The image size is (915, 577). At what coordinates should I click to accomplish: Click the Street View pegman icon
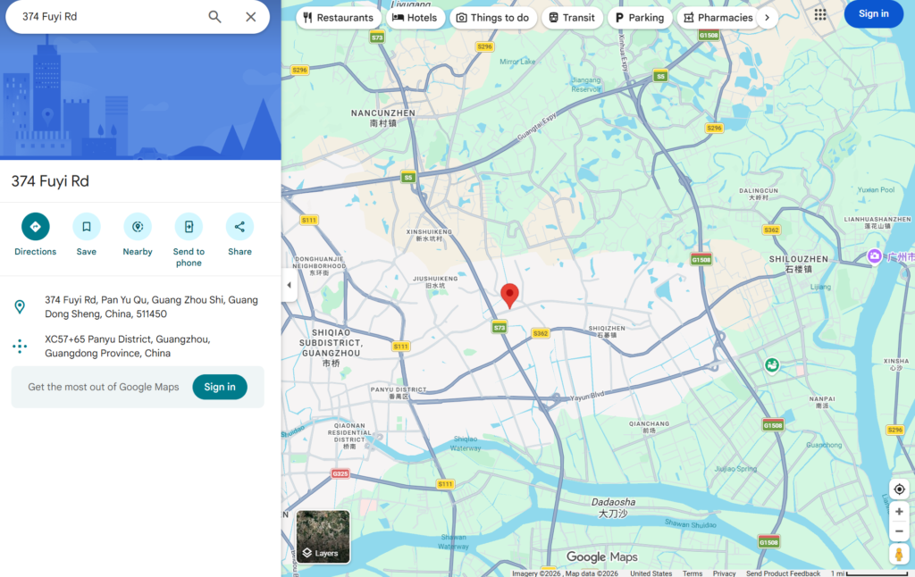click(899, 554)
